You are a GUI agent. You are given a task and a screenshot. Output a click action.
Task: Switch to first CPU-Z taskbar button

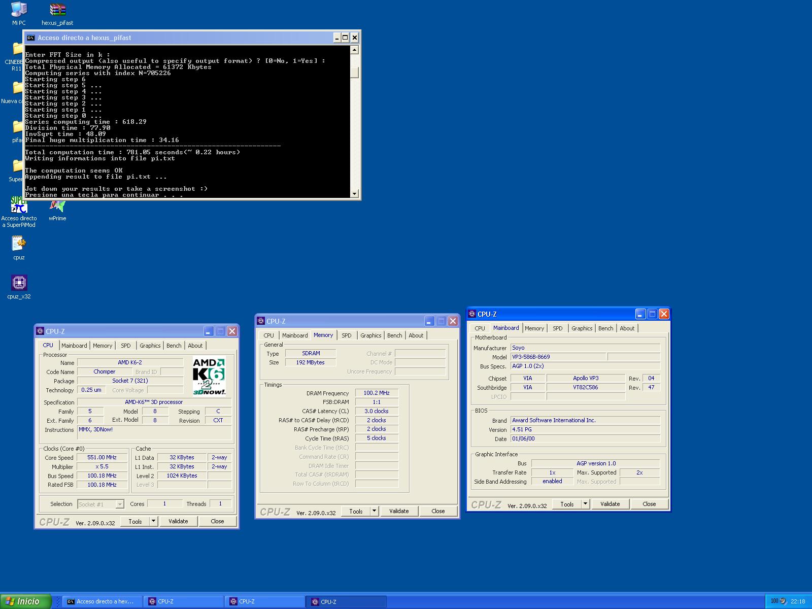(x=183, y=601)
